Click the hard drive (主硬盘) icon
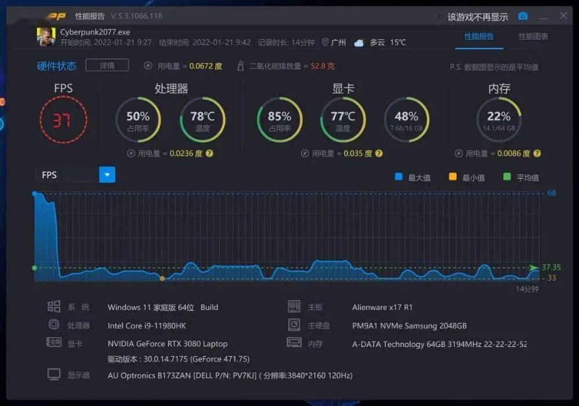This screenshot has width=579, height=406. pos(295,325)
